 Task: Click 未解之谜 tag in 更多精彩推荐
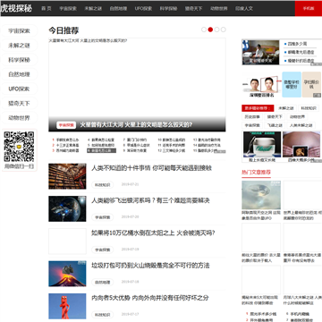tap(286, 108)
